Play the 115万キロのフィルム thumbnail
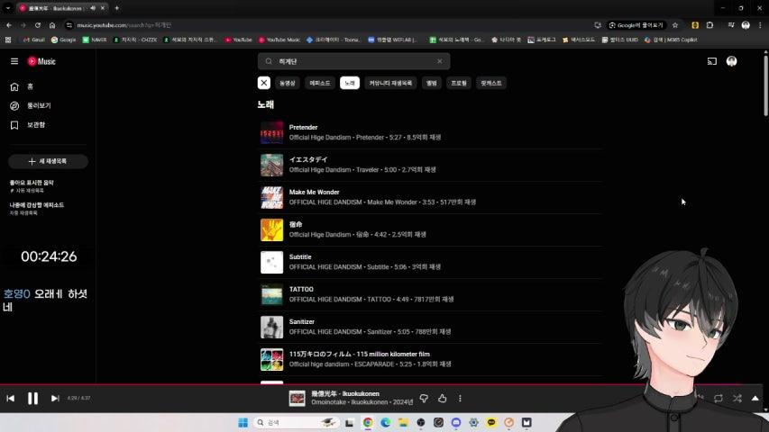This screenshot has height=432, width=769. tap(271, 359)
